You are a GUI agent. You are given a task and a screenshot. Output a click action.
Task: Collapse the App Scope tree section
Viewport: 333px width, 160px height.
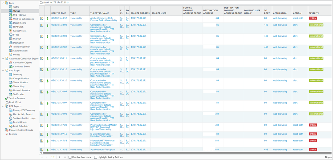tap(3, 71)
